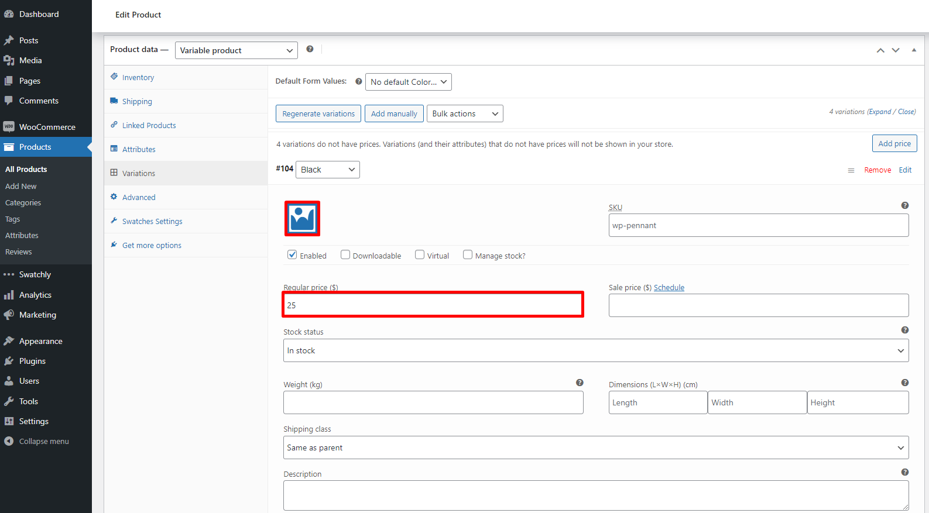Screen dimensions: 929x513
Task: Uncheck the Enabled checkbox
Action: coord(292,255)
